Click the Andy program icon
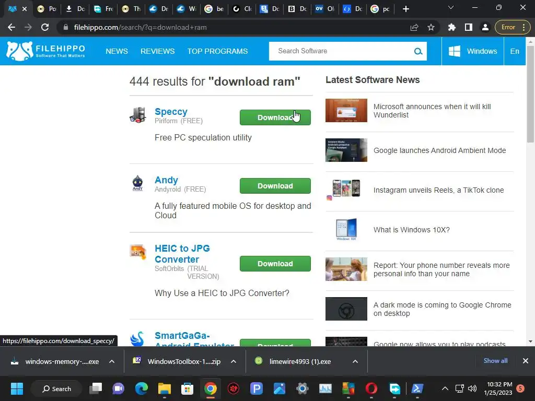 coord(138,183)
